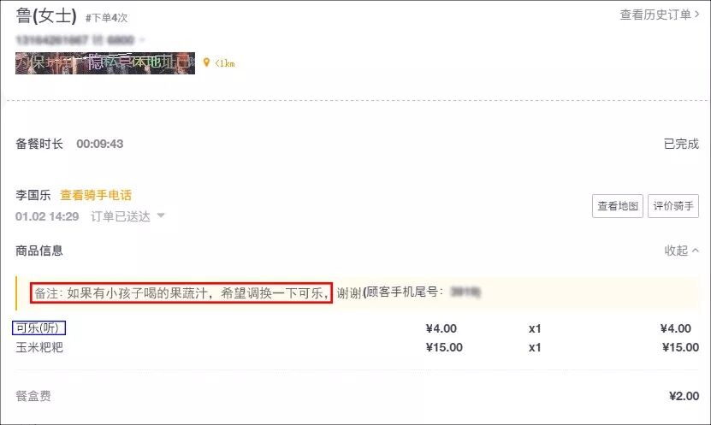Select the 可乐(听) item name
This screenshot has width=711, height=425.
tap(39, 328)
